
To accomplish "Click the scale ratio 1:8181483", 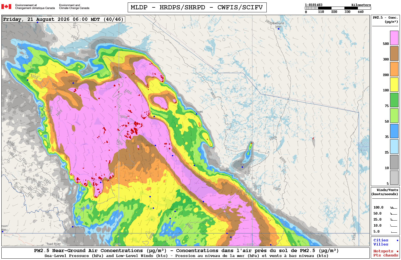I will tap(314, 5).
